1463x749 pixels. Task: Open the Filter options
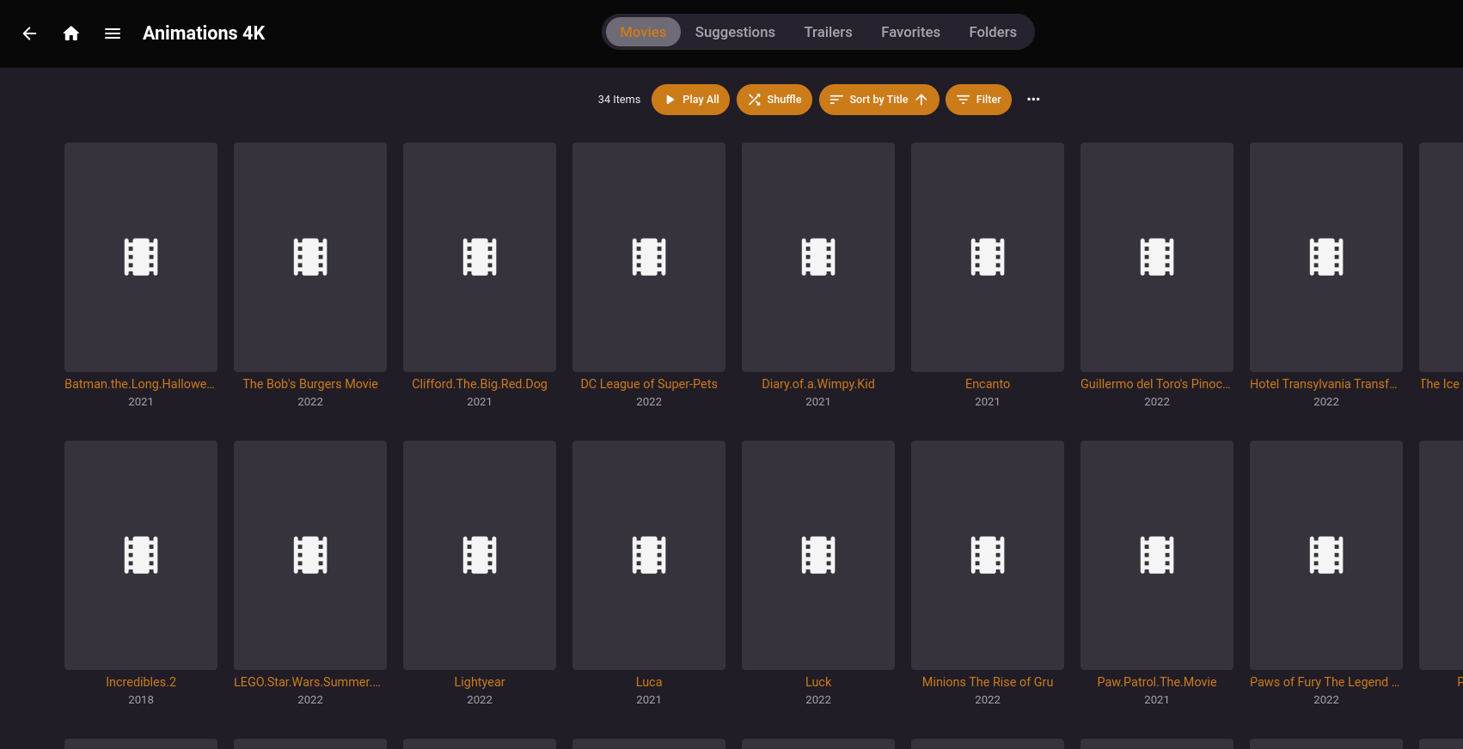tap(978, 100)
